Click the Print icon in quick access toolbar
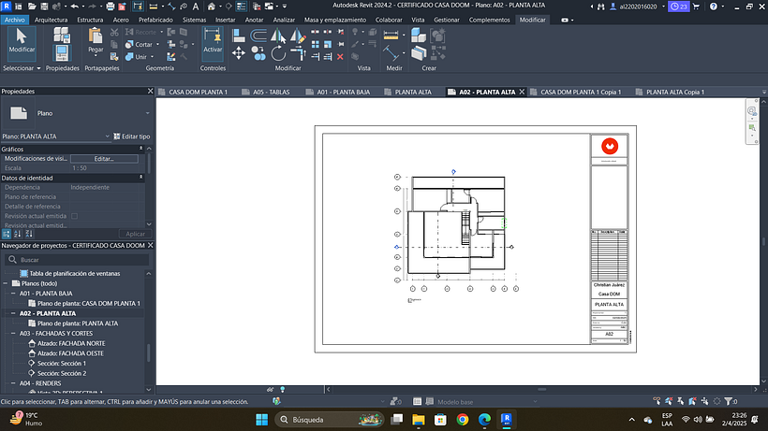Screen dimensions: 768x431 [x=111, y=7]
